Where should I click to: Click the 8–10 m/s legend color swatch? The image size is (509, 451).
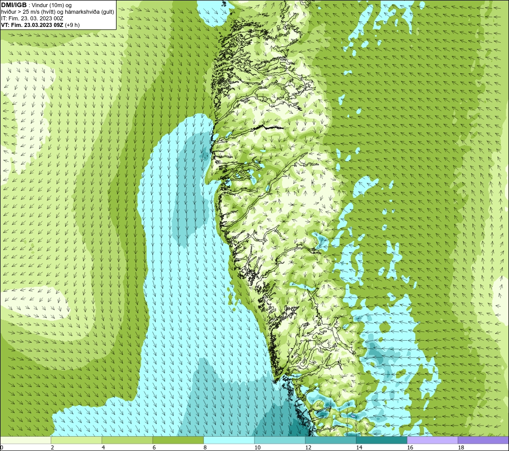point(229,440)
